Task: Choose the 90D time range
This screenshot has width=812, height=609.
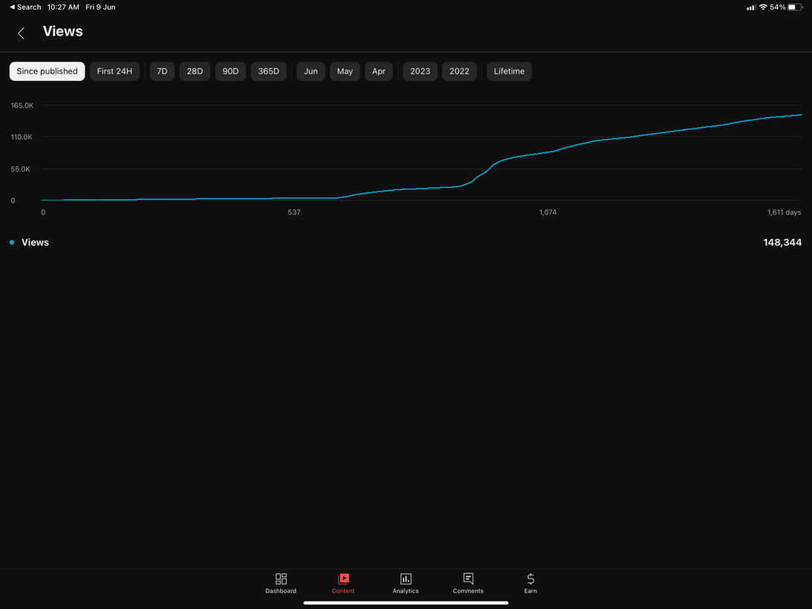Action: (230, 71)
